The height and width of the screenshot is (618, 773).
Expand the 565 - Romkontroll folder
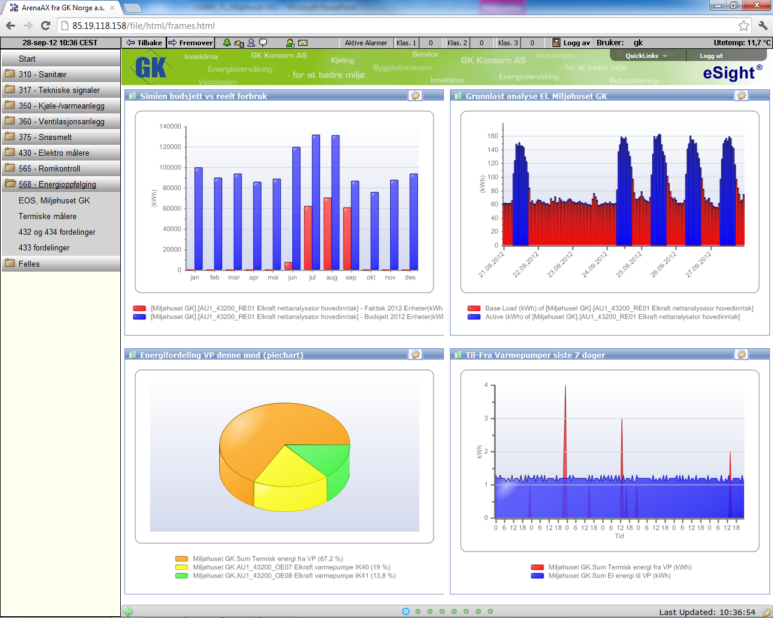(x=61, y=168)
